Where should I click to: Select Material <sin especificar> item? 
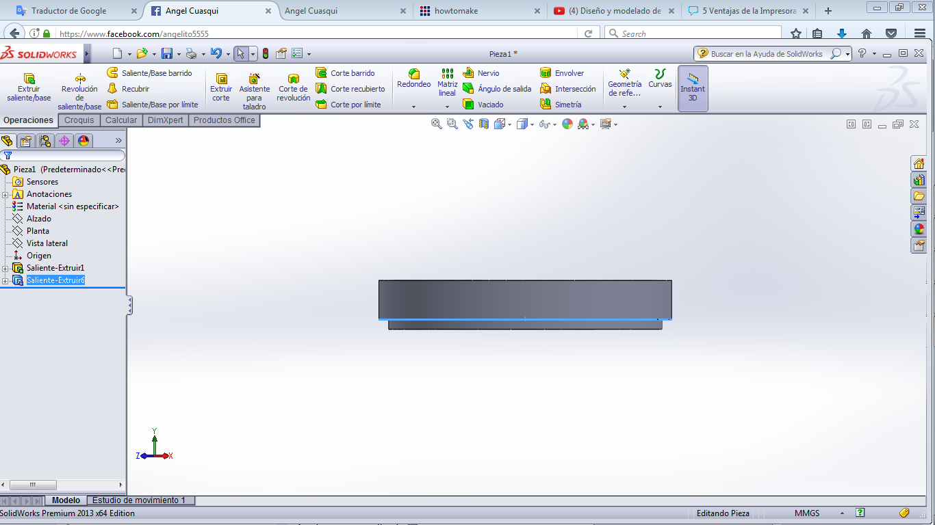(73, 206)
